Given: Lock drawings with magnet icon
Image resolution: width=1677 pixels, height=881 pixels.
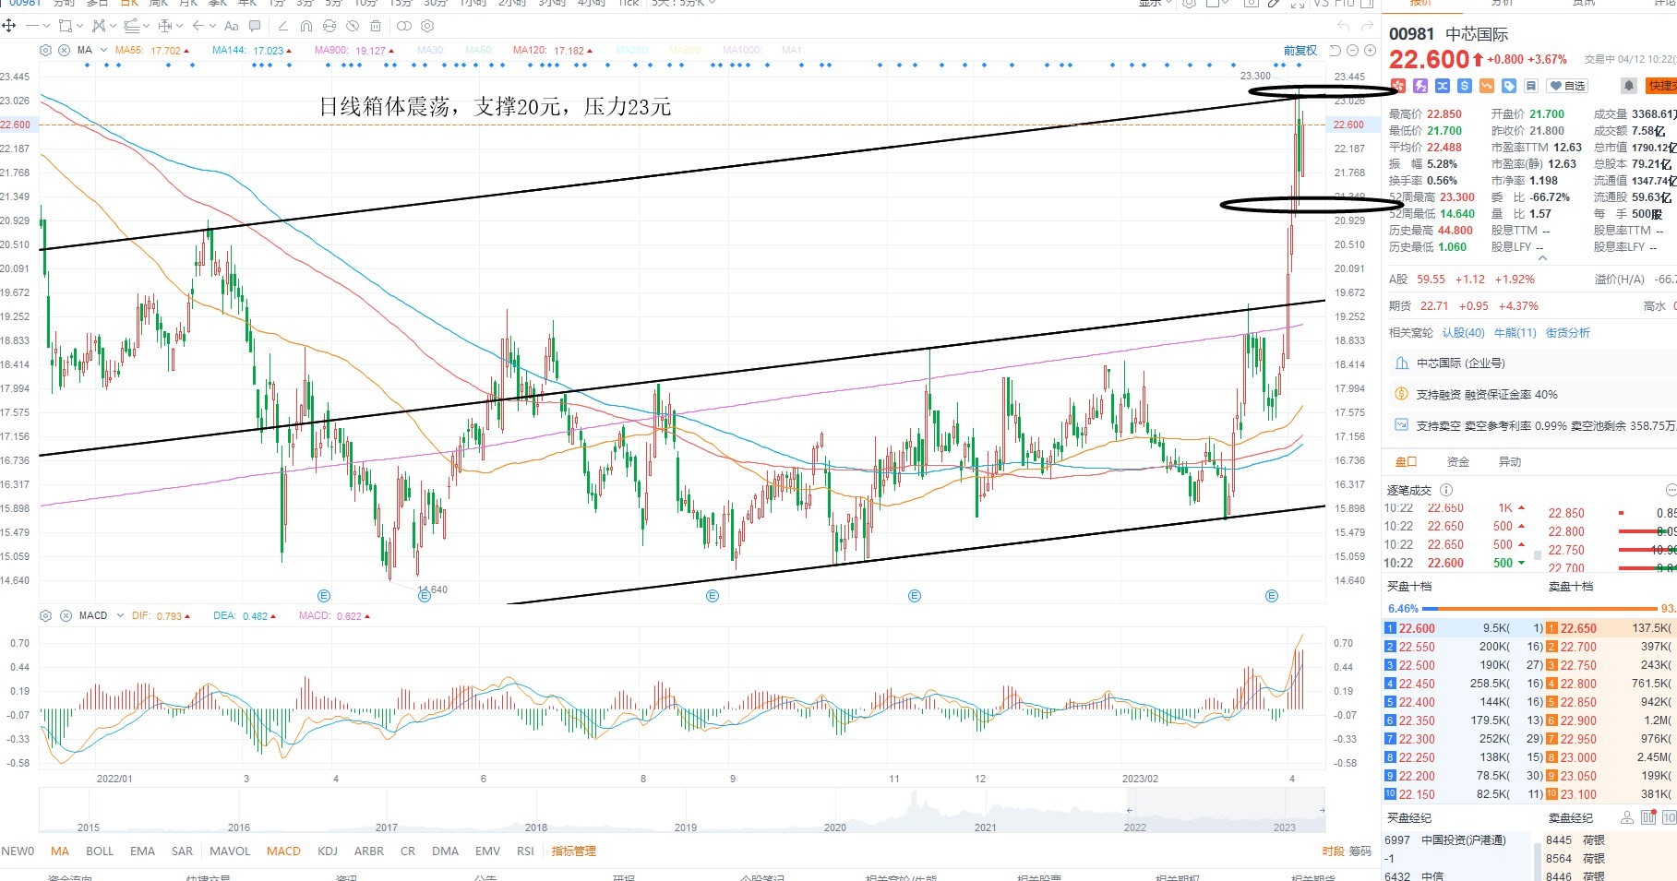Looking at the screenshot, I should click(305, 26).
